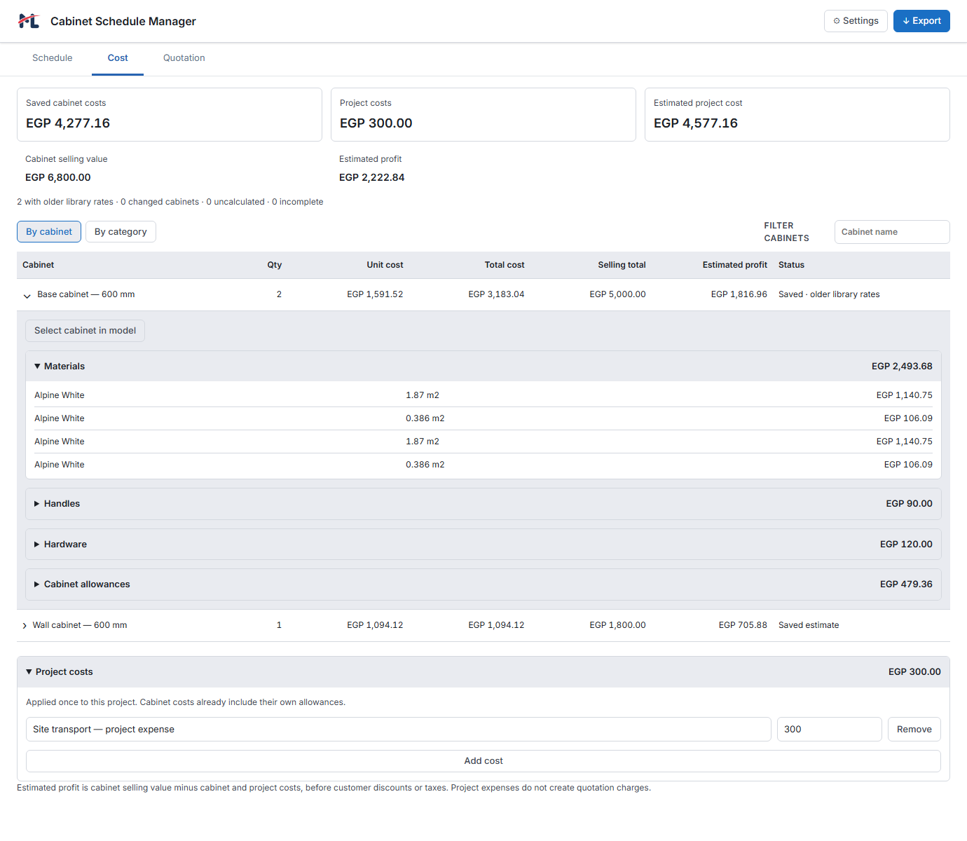Expand the Wall cabinet — 600 mm row
Viewport: 967px width, 841px height.
pyautogui.click(x=25, y=626)
